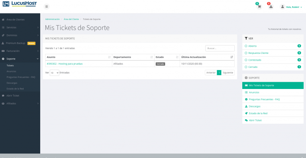Open the alert warning triangle notifications
This screenshot has height=158, width=306.
click(271, 7)
